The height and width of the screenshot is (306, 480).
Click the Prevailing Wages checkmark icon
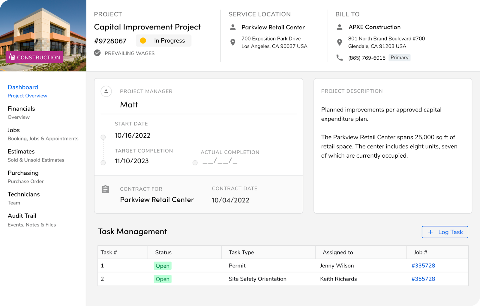coord(97,53)
